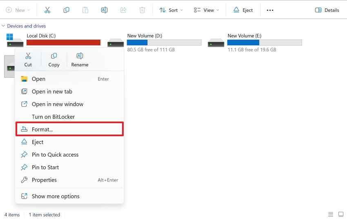Click the New Volume (E:) usage bar
347x219 pixels.
coord(265,42)
